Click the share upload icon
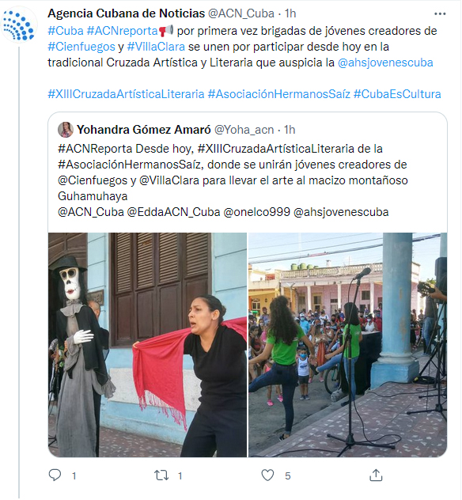The height and width of the screenshot is (500, 462). coord(376,475)
